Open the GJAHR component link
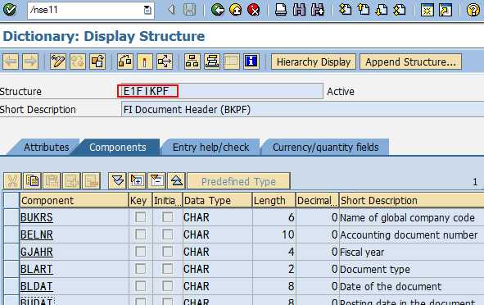The width and height of the screenshot is (484, 305). pos(37,253)
